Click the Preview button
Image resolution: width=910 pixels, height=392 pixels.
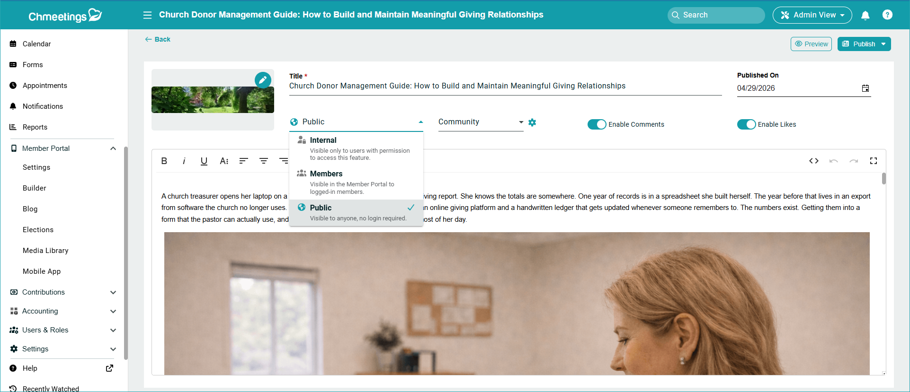811,44
